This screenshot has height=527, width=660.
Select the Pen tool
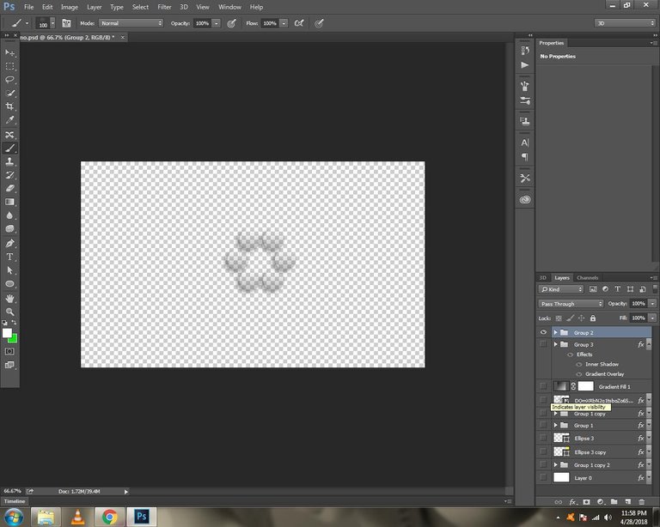click(x=9, y=243)
